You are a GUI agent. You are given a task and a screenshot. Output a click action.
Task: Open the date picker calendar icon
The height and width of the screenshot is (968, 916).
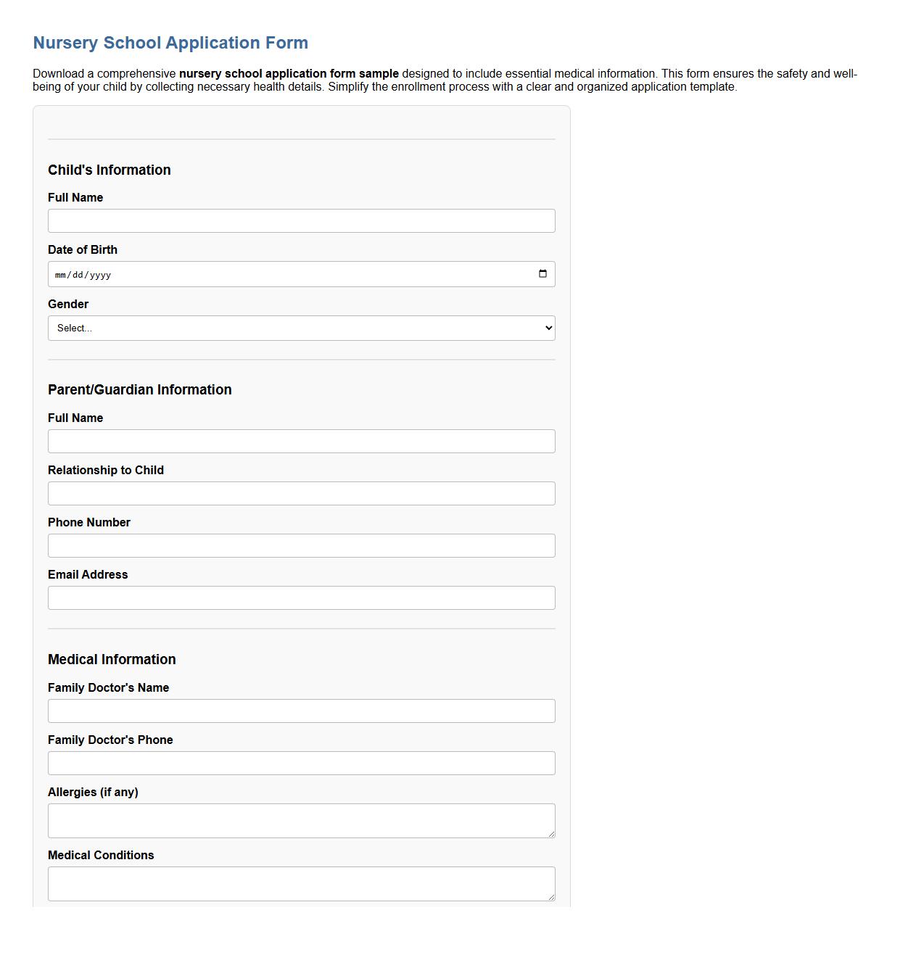tap(543, 273)
